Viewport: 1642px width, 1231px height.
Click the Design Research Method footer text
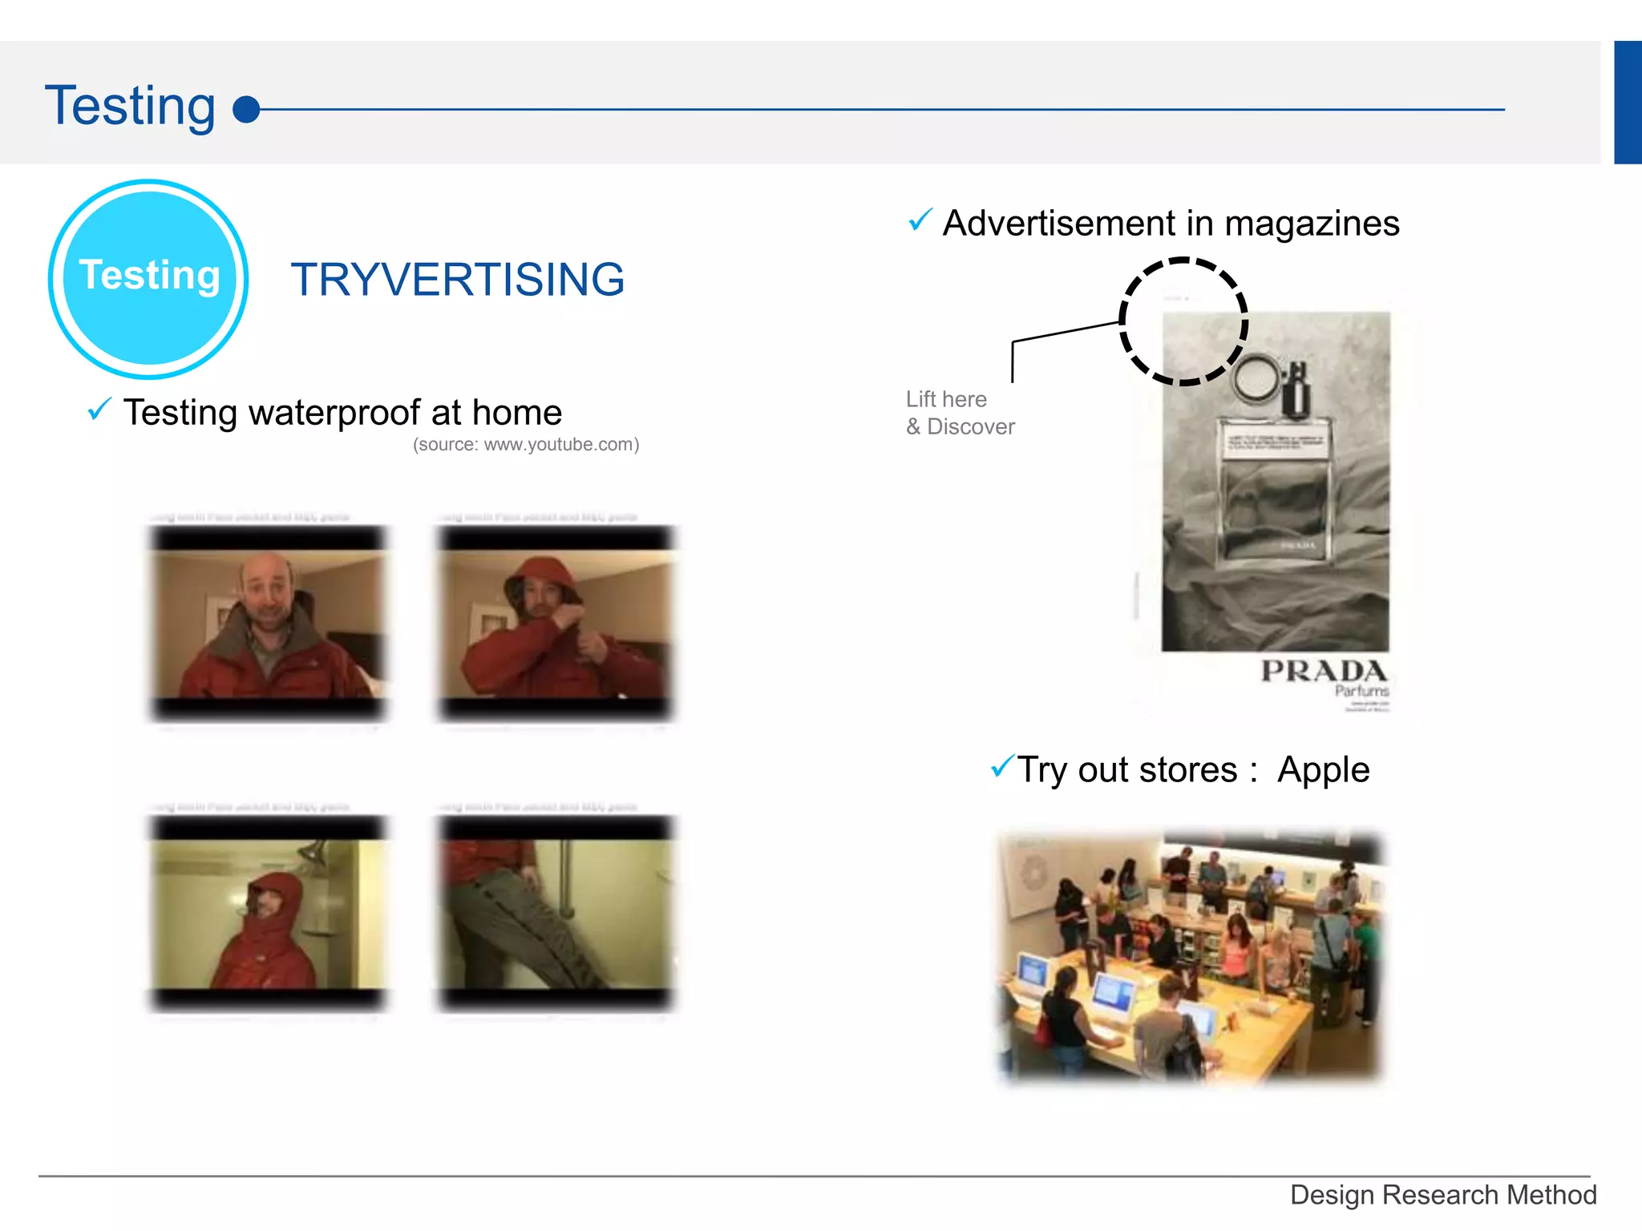[1442, 1194]
